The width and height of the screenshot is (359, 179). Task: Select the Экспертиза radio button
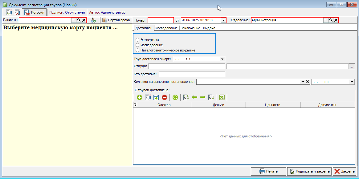[137, 40]
